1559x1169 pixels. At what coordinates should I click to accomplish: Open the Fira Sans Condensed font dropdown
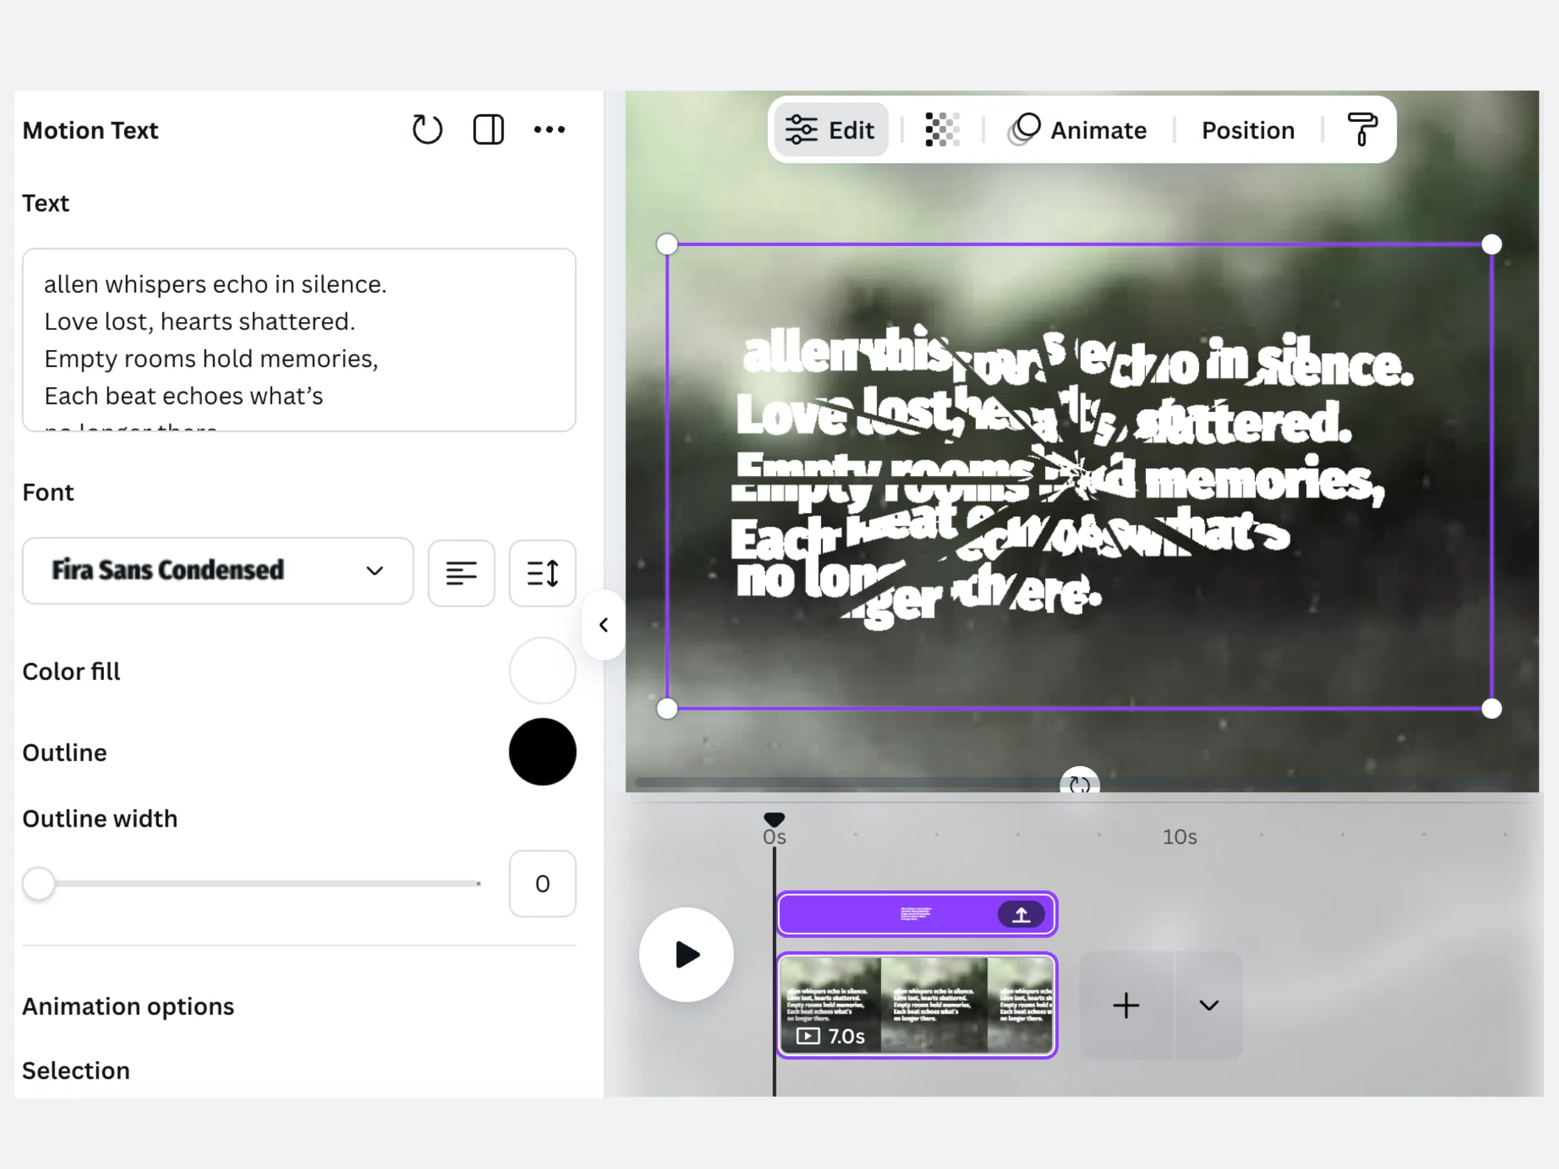[218, 571]
